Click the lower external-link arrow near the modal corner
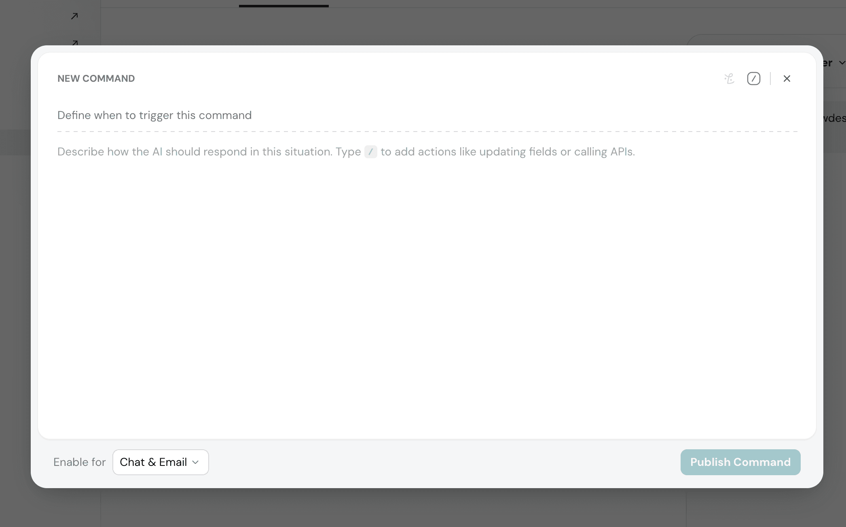Viewport: 846px width, 527px height. [x=74, y=43]
